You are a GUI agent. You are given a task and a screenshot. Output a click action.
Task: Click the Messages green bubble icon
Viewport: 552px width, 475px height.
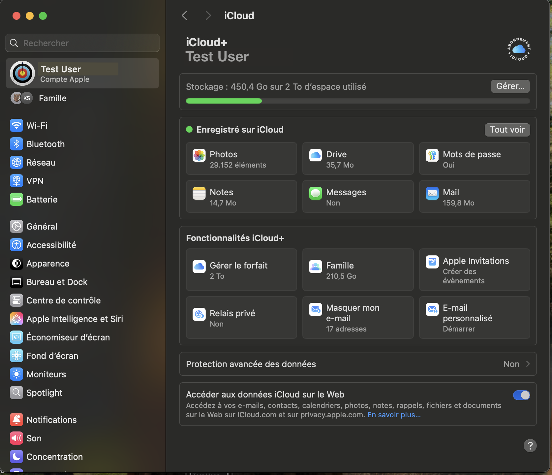[x=316, y=193]
